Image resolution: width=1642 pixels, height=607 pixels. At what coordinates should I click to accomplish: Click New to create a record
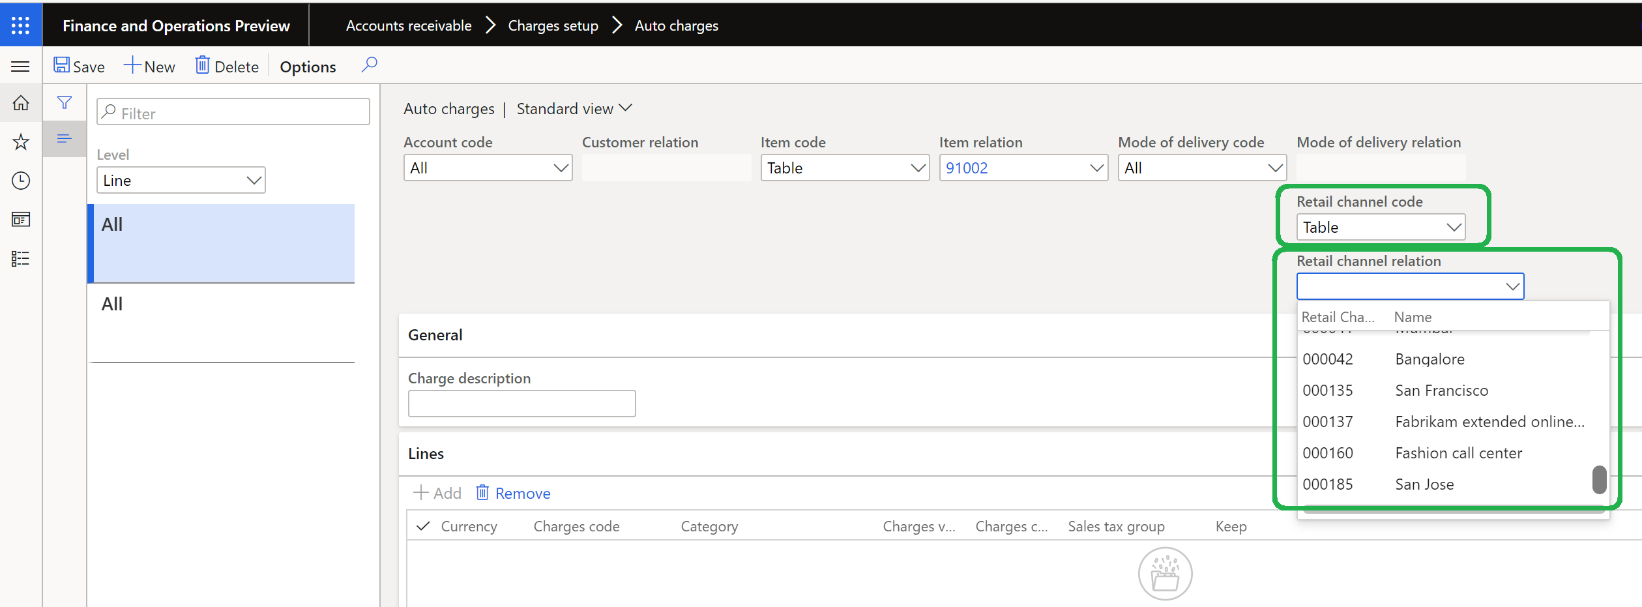(149, 65)
